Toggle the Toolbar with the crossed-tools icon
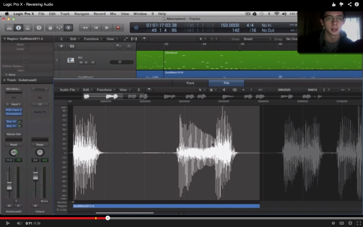Image resolution: width=363 pixels, height=227 pixels. 69,28
